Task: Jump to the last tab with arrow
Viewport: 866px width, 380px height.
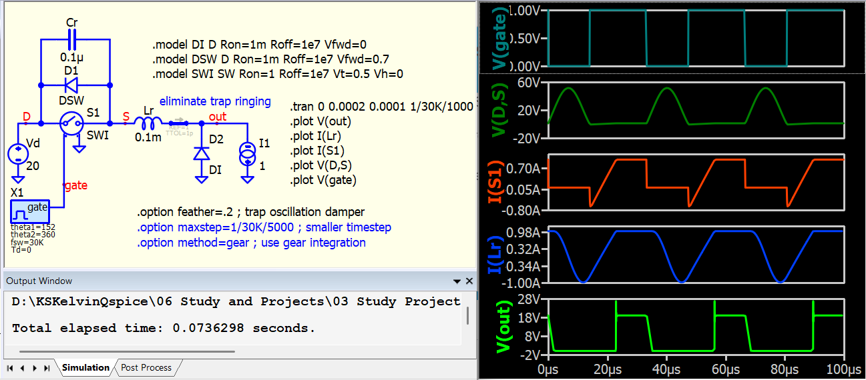Action: pos(47,368)
